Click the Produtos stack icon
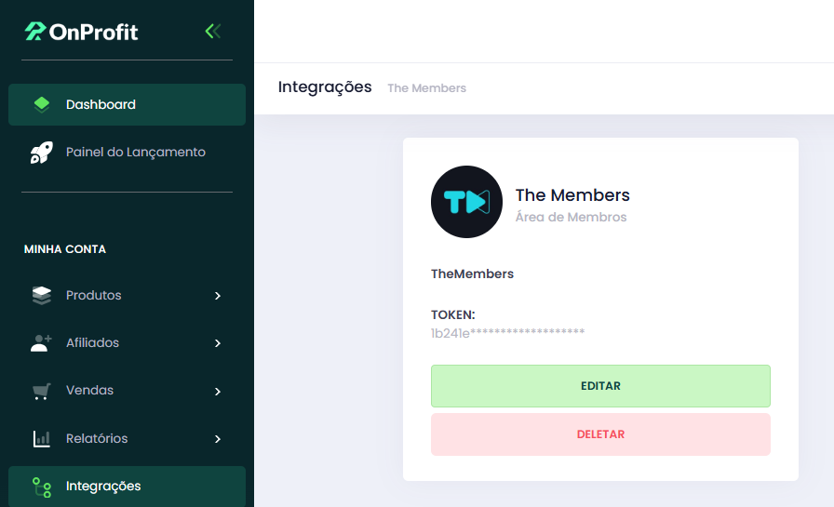Image resolution: width=834 pixels, height=507 pixels. coord(42,296)
